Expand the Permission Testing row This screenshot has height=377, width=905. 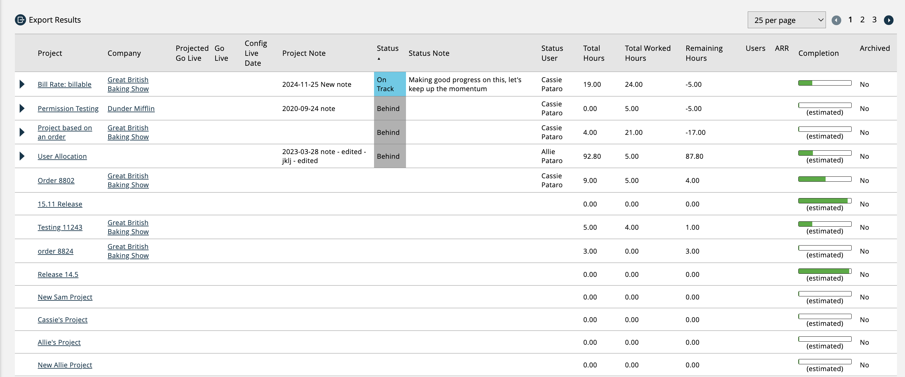click(x=22, y=109)
